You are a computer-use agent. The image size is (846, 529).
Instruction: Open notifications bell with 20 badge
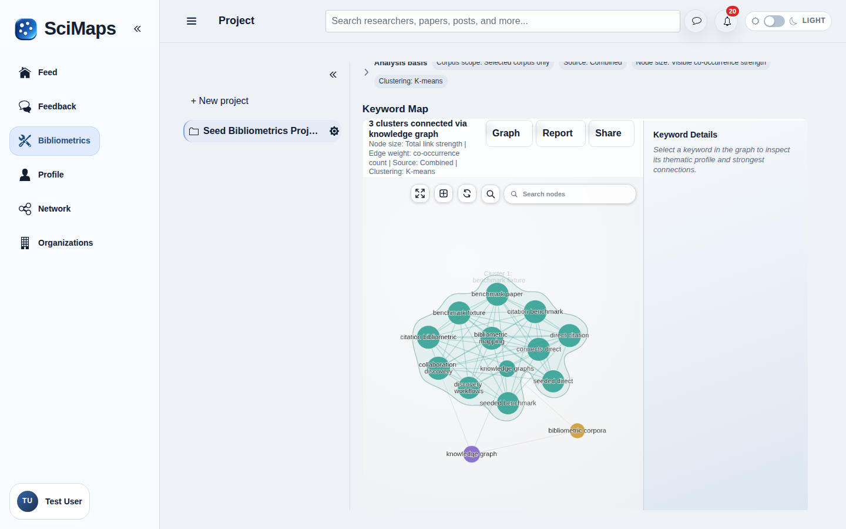tap(727, 21)
